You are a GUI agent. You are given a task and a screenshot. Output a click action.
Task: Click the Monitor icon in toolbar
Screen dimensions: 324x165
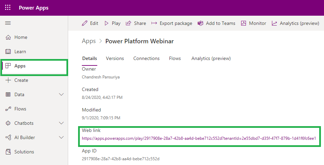tap(244, 23)
